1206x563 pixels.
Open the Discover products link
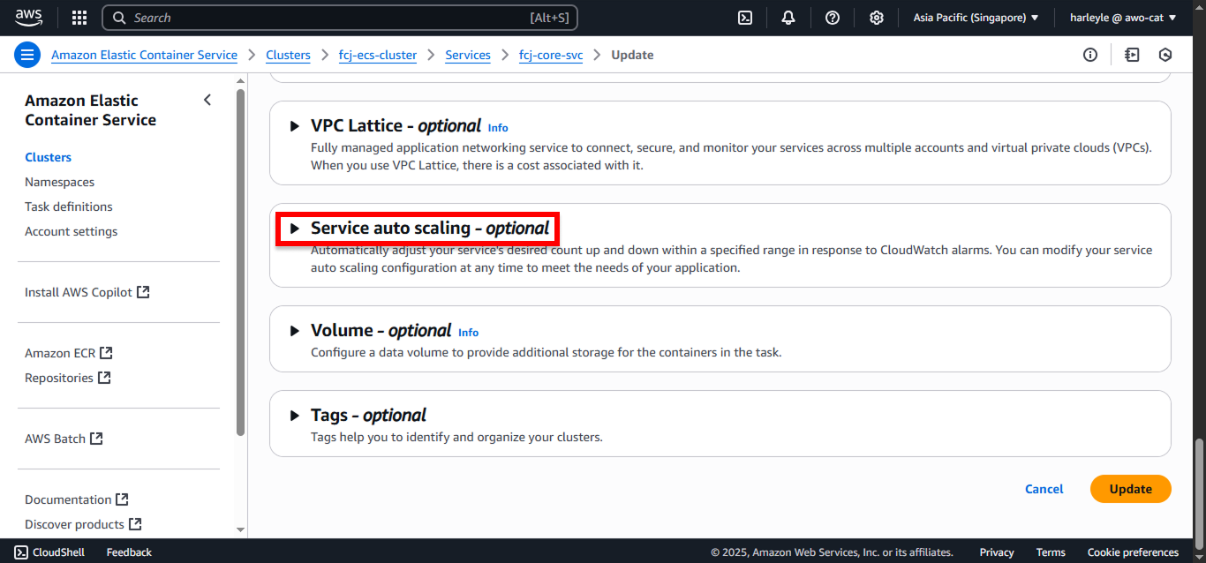tap(74, 524)
